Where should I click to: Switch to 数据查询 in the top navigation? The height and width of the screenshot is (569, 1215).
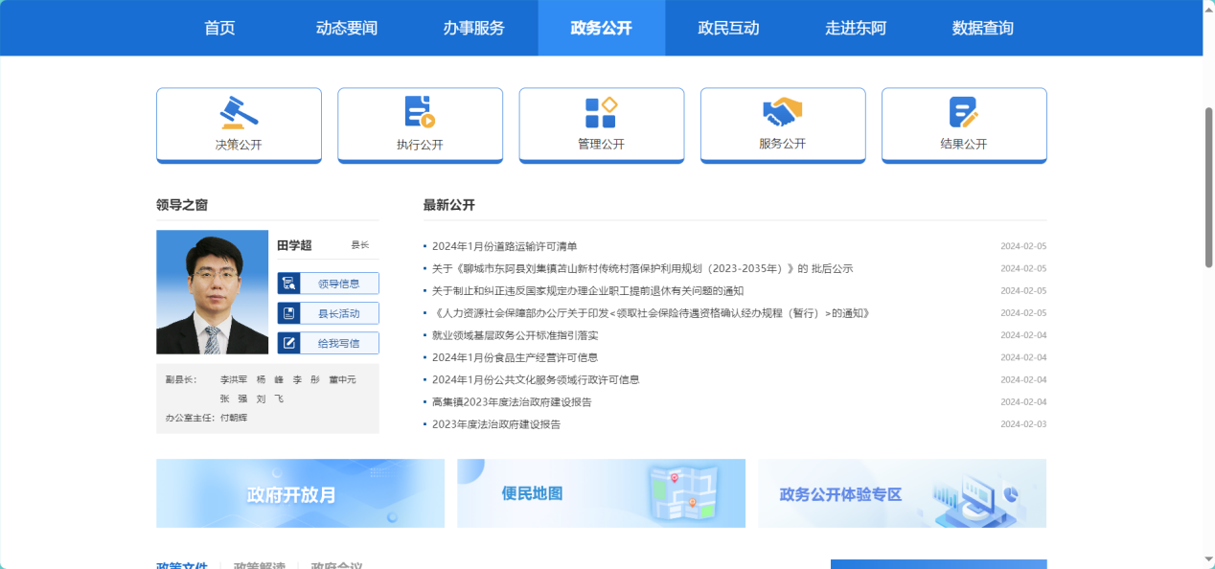pos(982,28)
